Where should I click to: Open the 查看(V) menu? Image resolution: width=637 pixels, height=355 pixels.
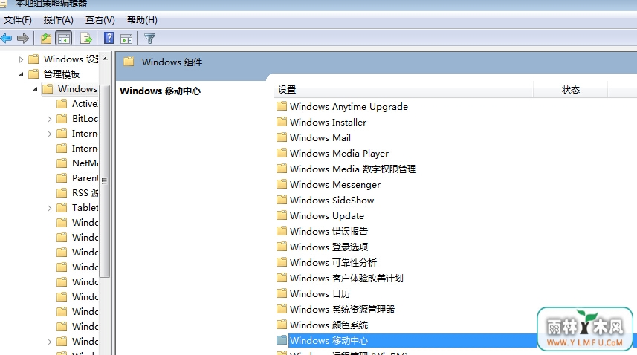click(x=100, y=20)
